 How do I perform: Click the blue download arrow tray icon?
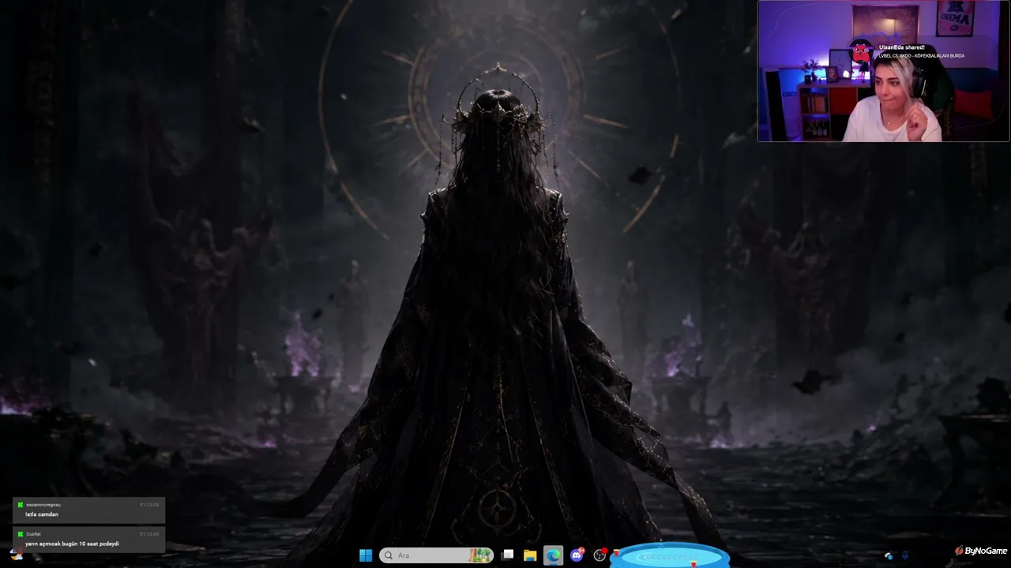point(905,556)
